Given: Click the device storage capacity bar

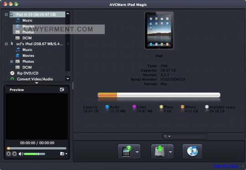Looking at the screenshot, I should point(159,95).
